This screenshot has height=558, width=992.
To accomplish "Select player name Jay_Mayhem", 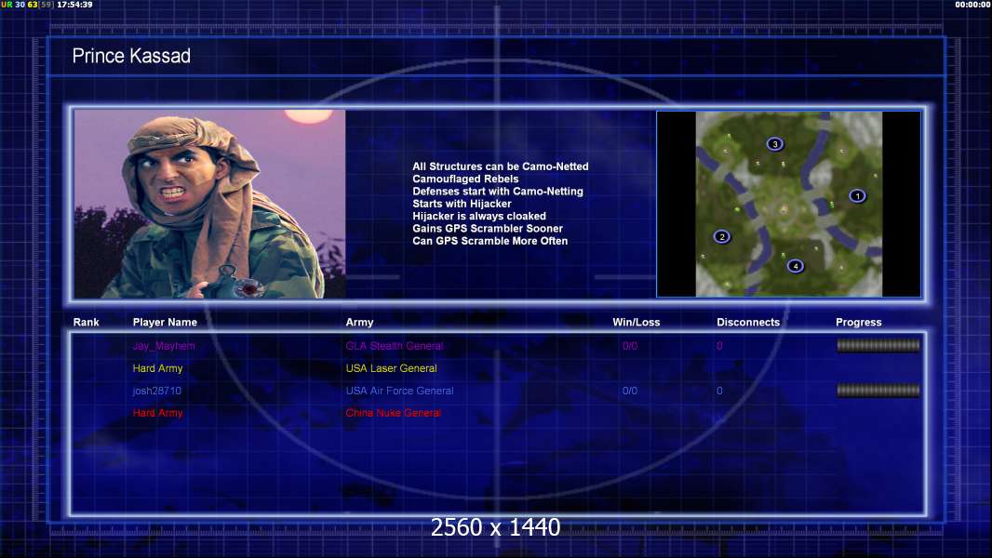I will 164,346.
